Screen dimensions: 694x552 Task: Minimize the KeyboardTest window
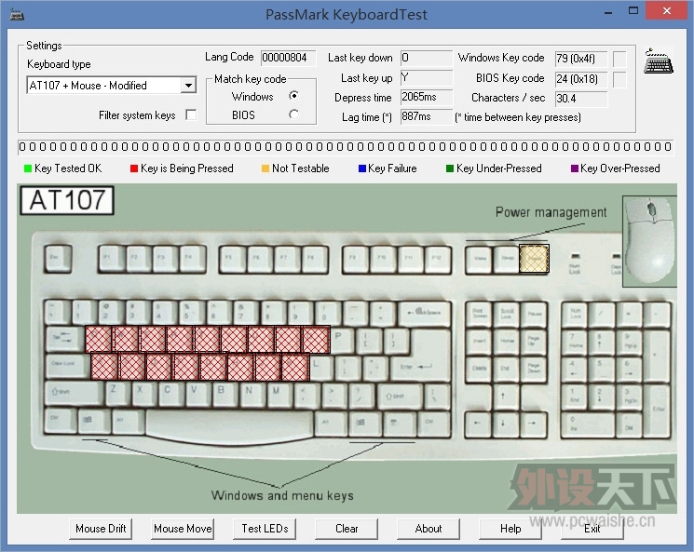pyautogui.click(x=608, y=12)
